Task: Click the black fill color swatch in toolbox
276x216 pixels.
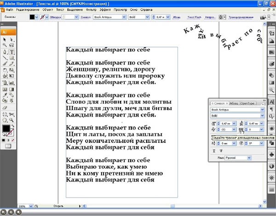Action: (6, 129)
